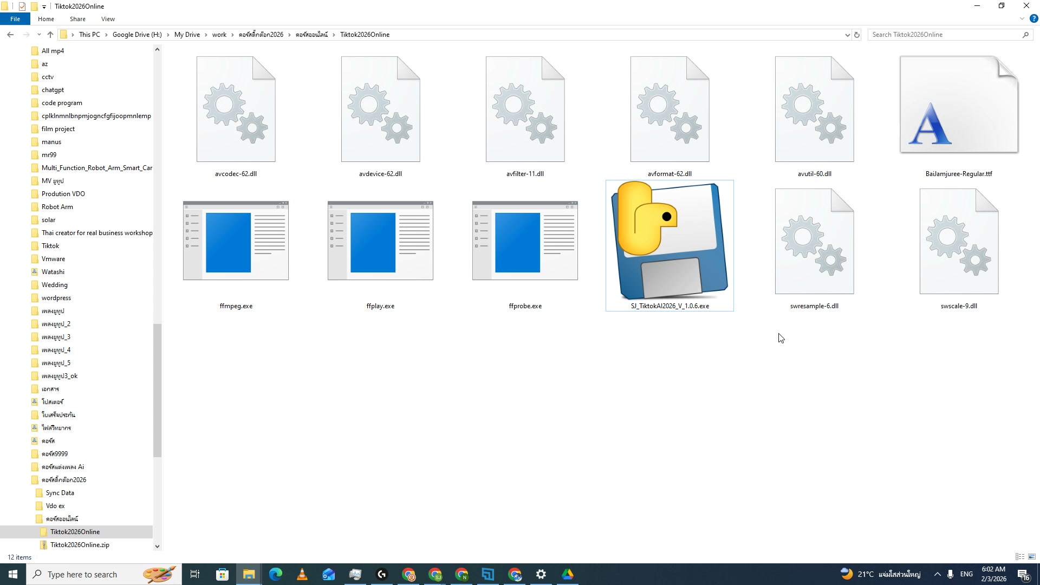Select the avformat-62.dll file
The height and width of the screenshot is (585, 1040).
click(669, 108)
